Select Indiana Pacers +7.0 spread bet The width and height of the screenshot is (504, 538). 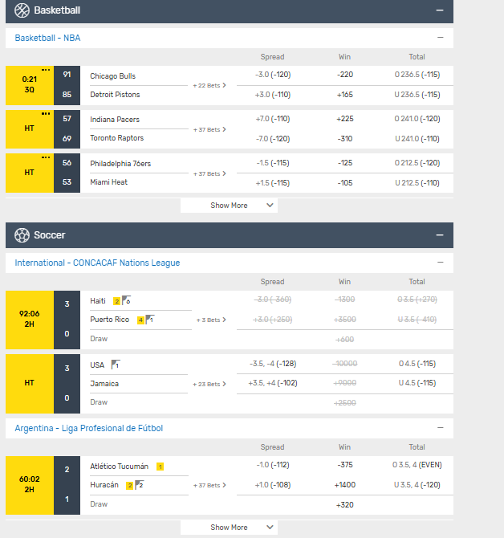pos(272,119)
